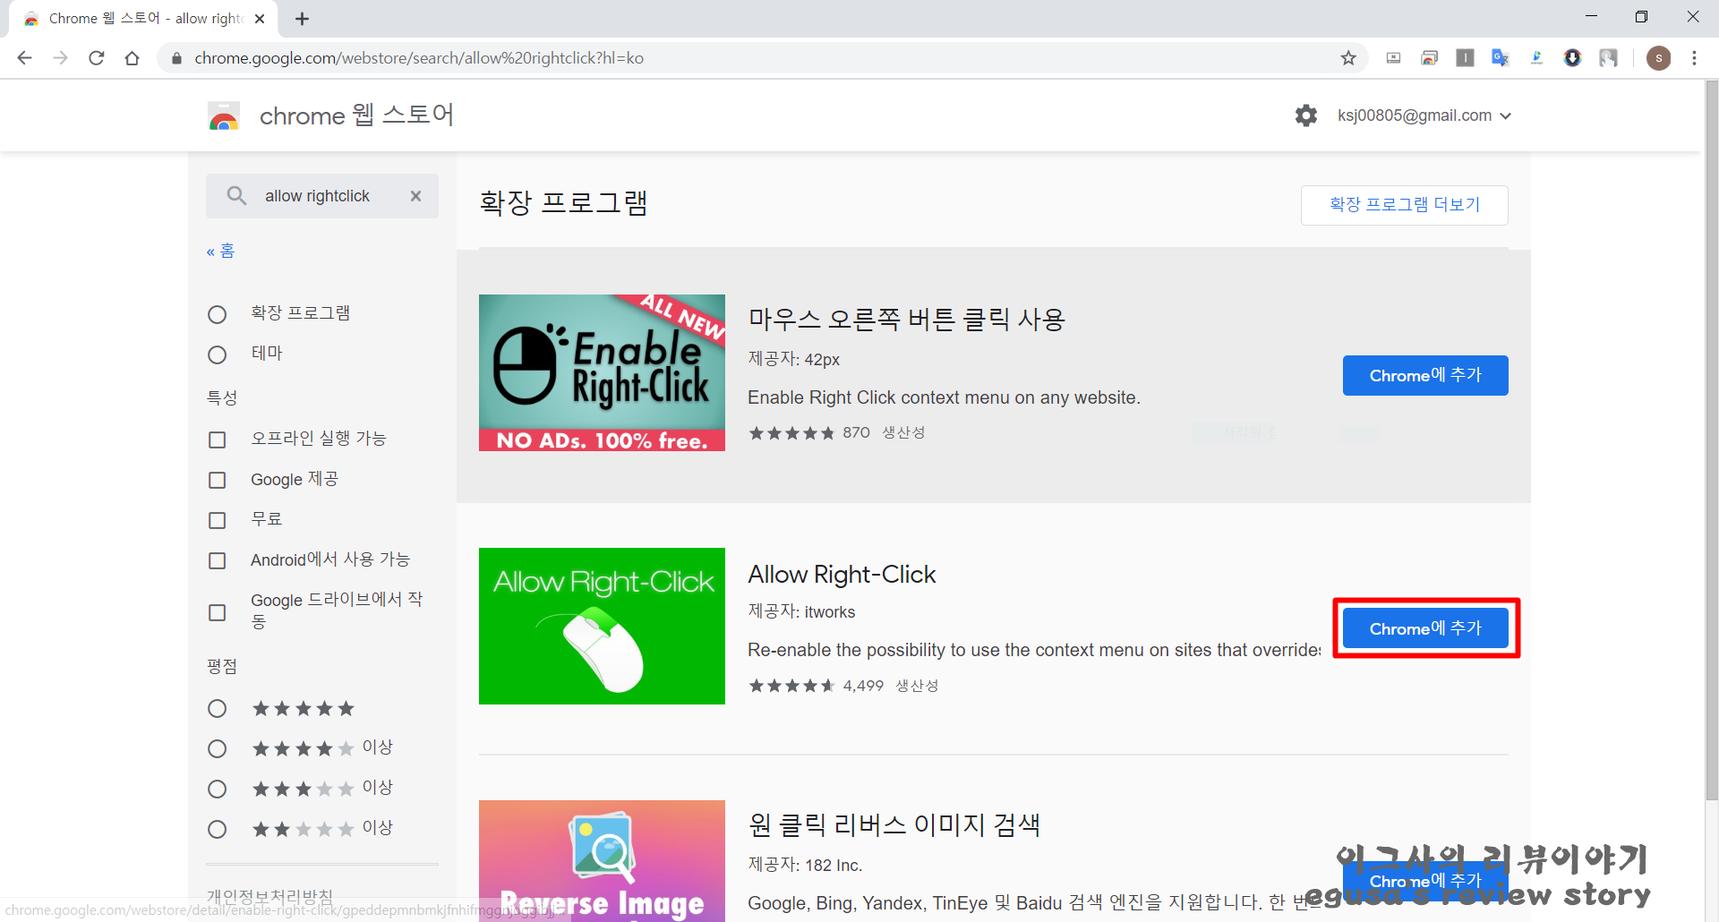
Task: Open the Google Translate extension icon
Action: click(x=1501, y=58)
